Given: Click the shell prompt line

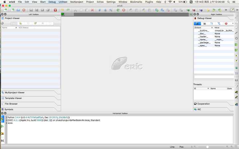Looking at the screenshot, I should point(10,123).
